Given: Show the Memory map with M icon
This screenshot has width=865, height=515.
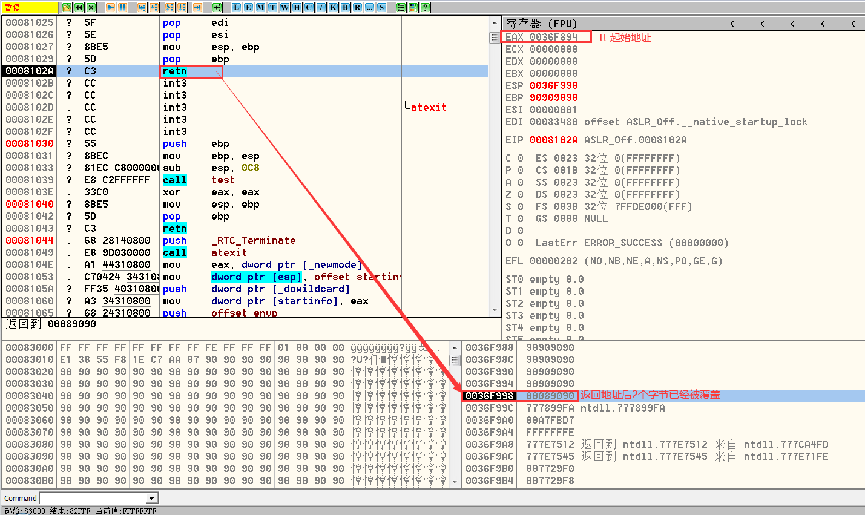Looking at the screenshot, I should 260,7.
